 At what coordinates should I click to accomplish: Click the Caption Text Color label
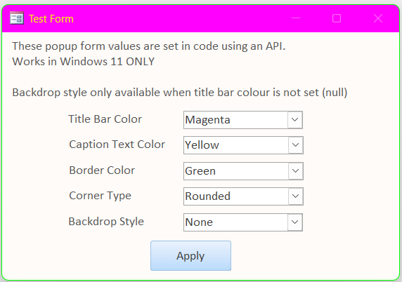(x=117, y=145)
